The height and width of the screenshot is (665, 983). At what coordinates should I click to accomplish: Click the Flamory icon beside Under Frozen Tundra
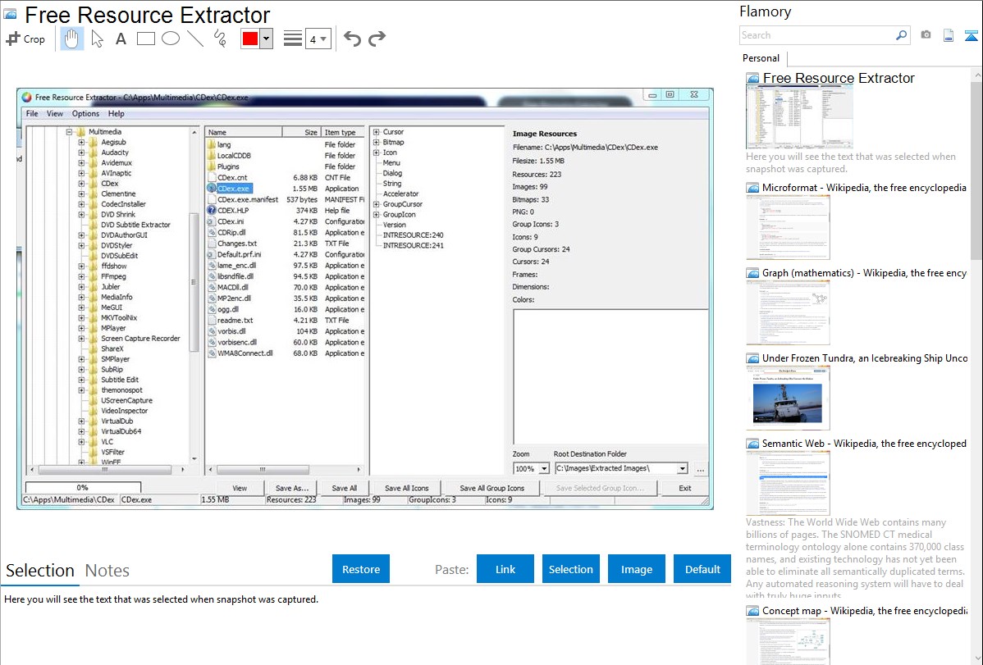[x=752, y=358]
